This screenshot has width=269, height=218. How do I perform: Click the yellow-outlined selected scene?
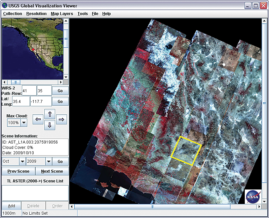pos(186,151)
